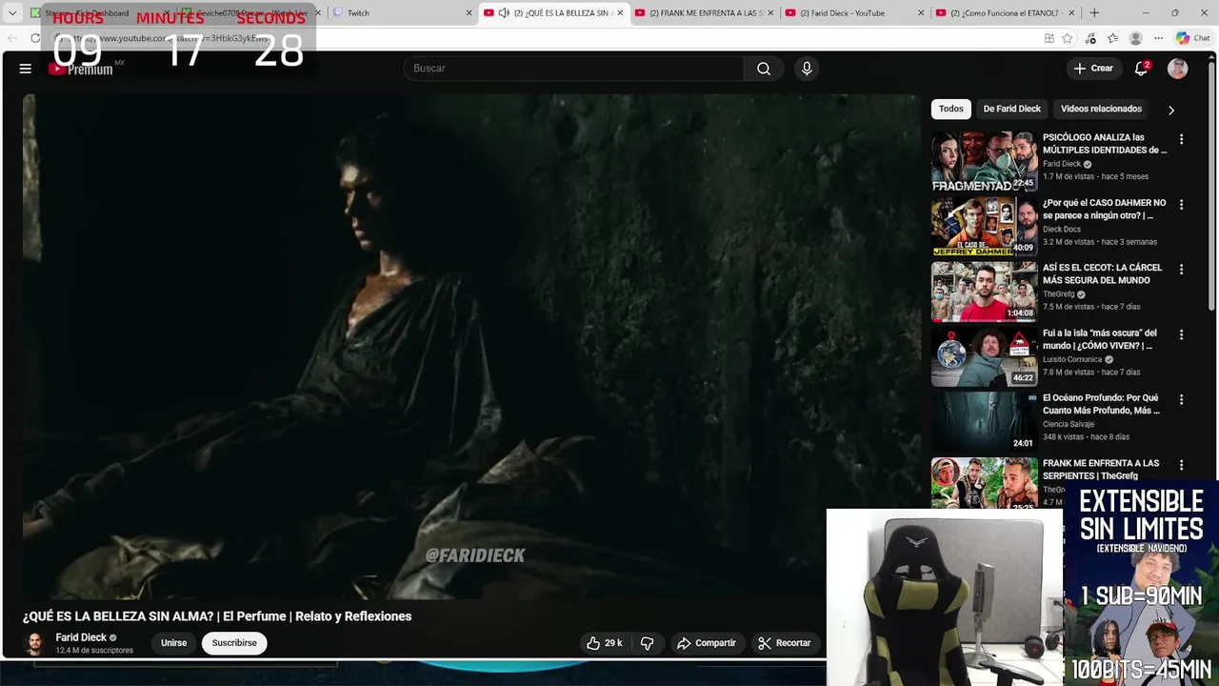Close the Twitch browser tab
The height and width of the screenshot is (686, 1219).
(x=469, y=12)
